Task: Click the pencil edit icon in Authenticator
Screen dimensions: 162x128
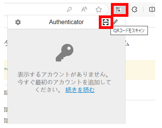Action: click(115, 22)
